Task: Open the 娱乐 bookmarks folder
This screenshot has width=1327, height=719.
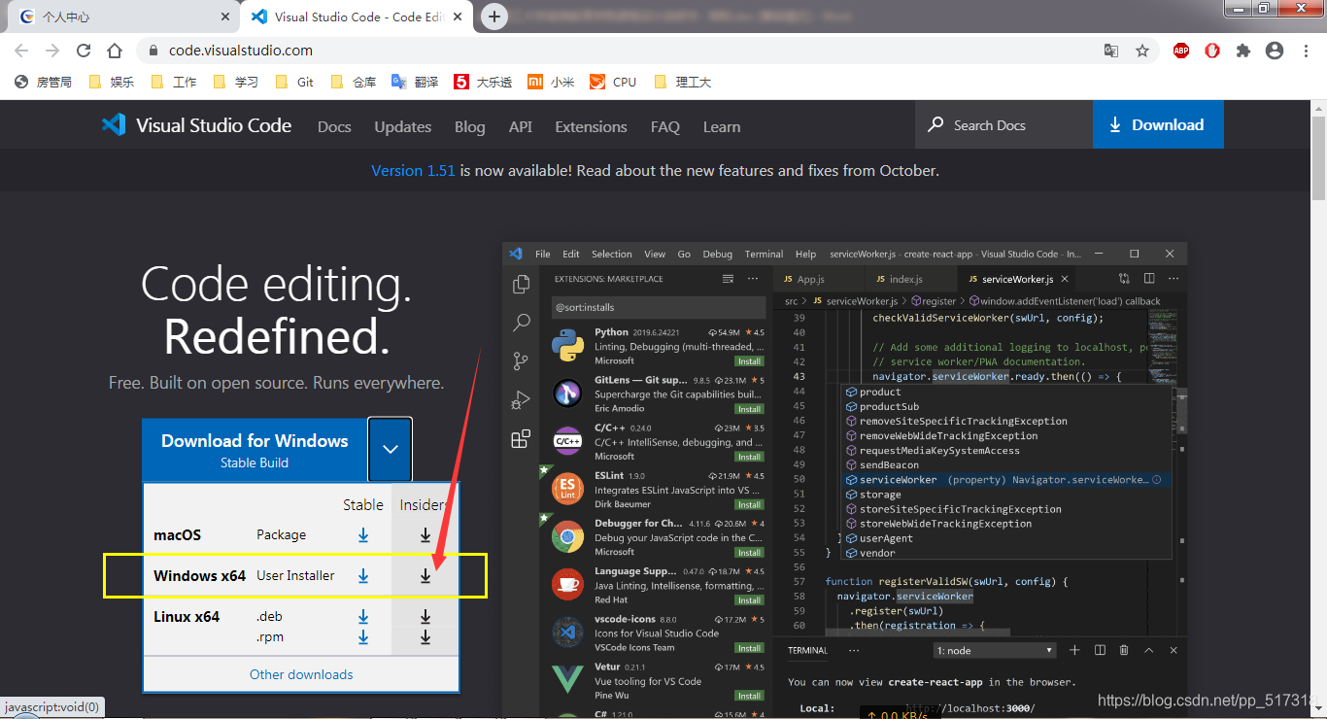Action: [x=112, y=83]
